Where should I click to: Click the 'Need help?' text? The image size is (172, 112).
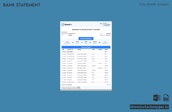[105, 23]
